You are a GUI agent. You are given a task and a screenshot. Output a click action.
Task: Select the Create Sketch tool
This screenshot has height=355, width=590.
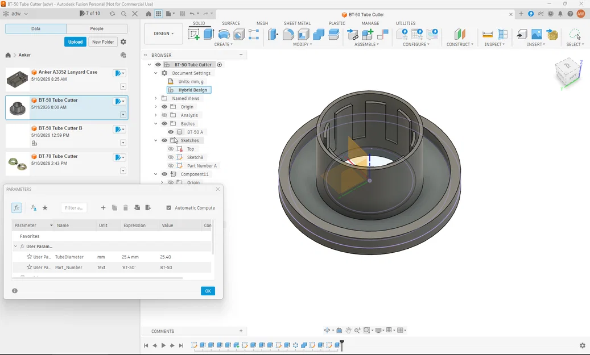[194, 35]
